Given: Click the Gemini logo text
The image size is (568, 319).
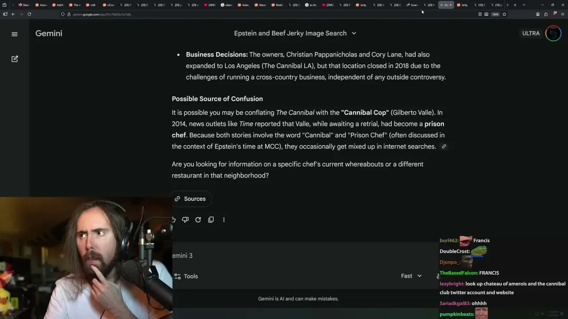Looking at the screenshot, I should pos(49,33).
